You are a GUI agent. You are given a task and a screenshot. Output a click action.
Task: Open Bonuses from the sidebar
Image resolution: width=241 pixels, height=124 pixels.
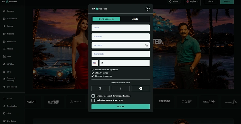click(9, 11)
